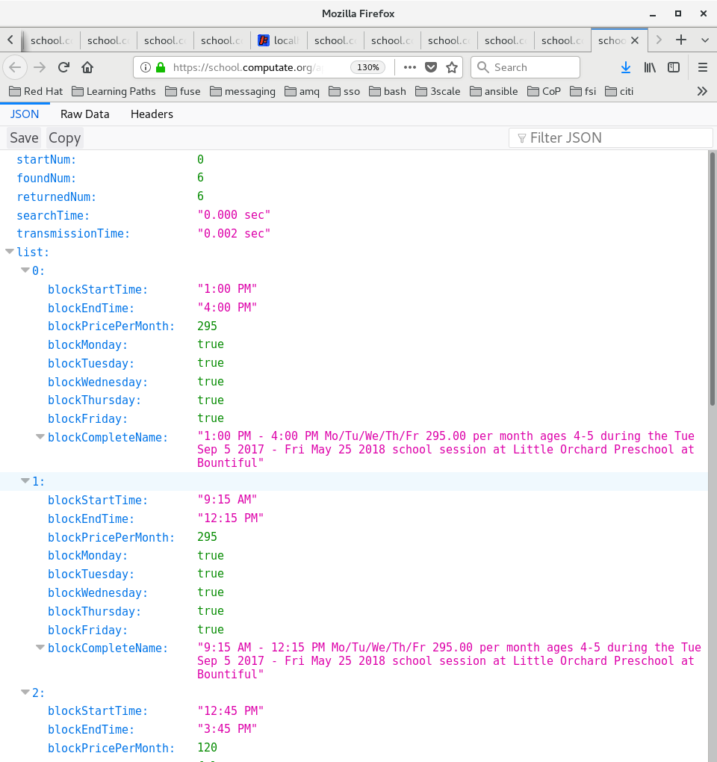
Task: Open the bash bookmarks folder
Action: click(387, 91)
